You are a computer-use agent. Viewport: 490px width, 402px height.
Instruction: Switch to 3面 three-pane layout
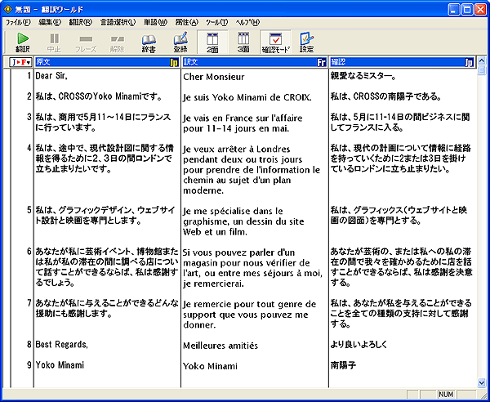[243, 42]
